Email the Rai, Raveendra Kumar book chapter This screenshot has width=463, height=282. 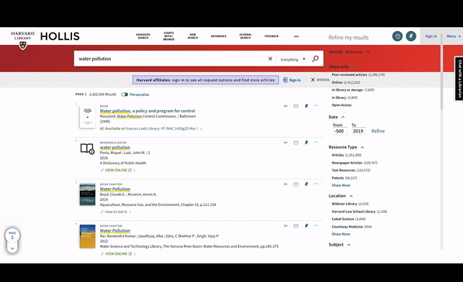coord(296,226)
